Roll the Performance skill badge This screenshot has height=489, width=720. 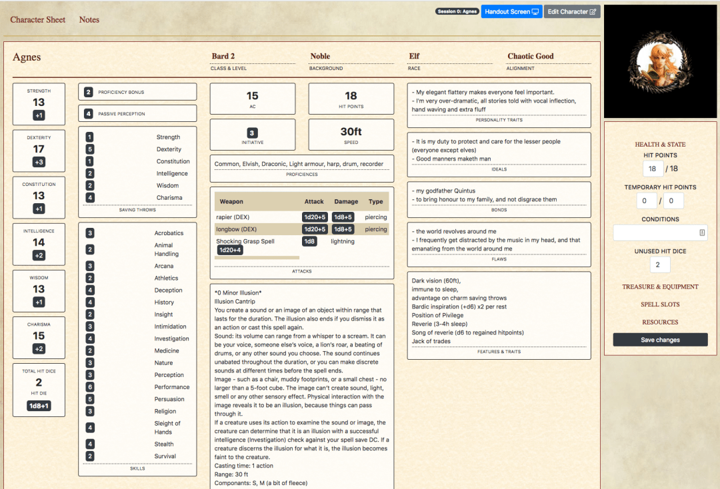coord(90,387)
